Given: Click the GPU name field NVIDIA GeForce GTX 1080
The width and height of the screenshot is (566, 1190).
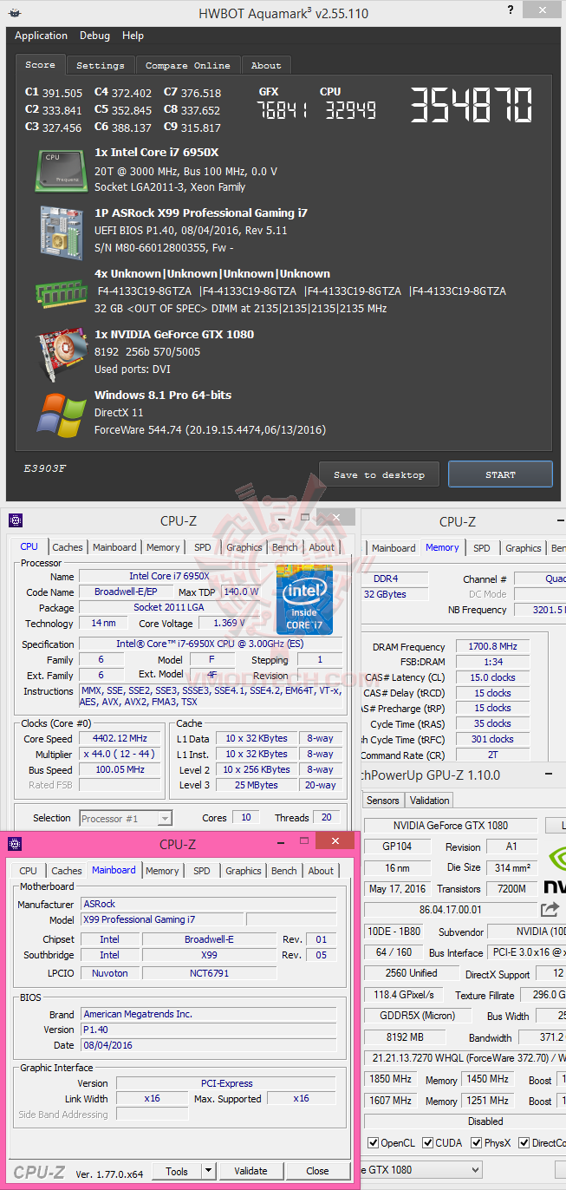Looking at the screenshot, I should pyautogui.click(x=451, y=825).
